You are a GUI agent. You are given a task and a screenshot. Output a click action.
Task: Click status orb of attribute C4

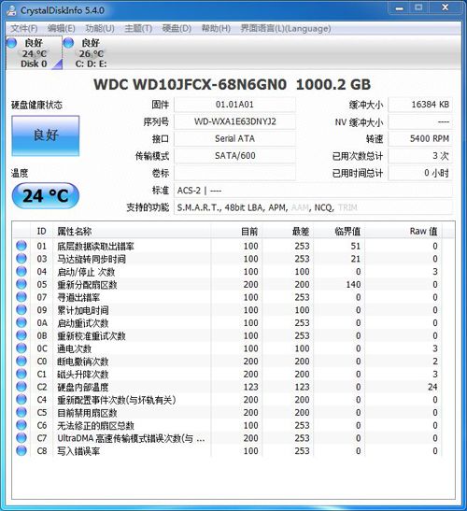[21, 399]
